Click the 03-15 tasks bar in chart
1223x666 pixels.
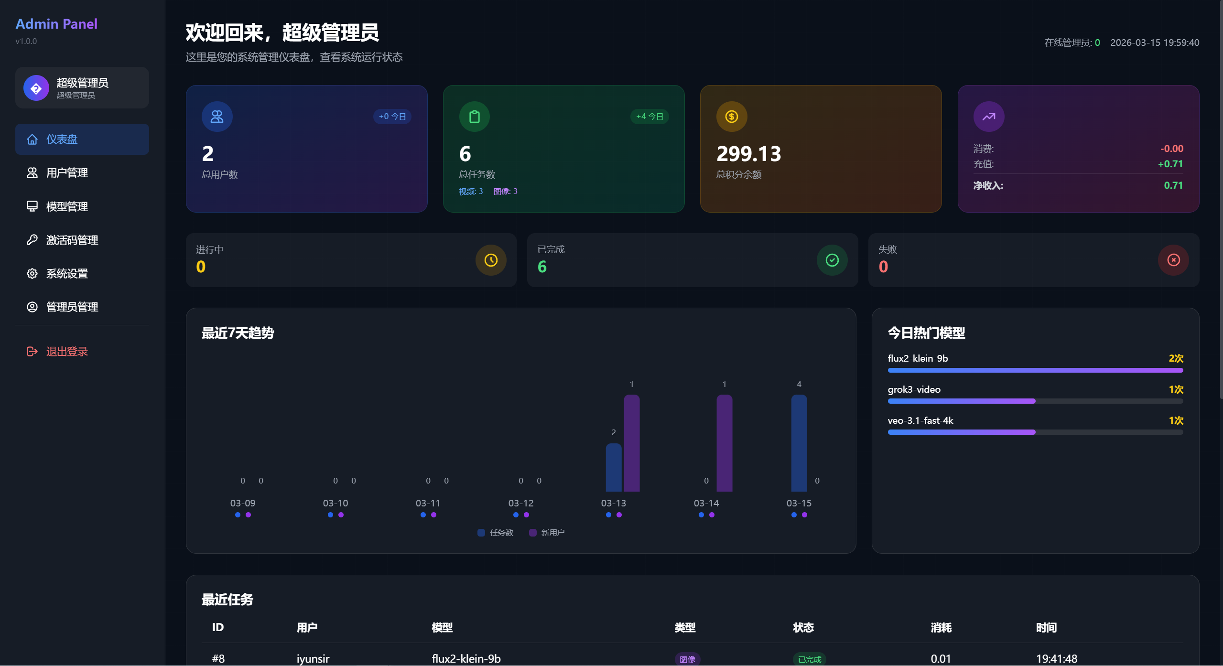pyautogui.click(x=799, y=443)
